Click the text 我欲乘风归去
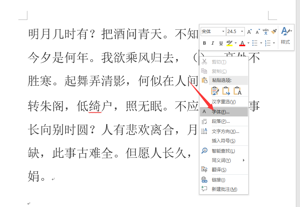 point(138,58)
